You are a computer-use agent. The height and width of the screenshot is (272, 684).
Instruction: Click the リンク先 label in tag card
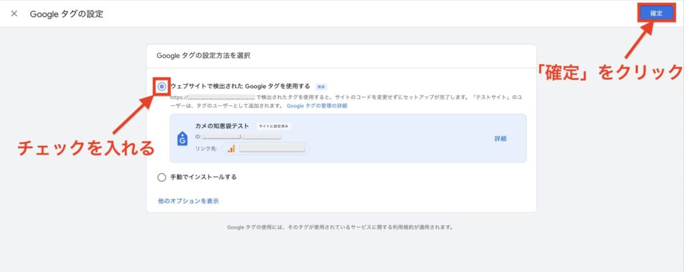point(206,148)
